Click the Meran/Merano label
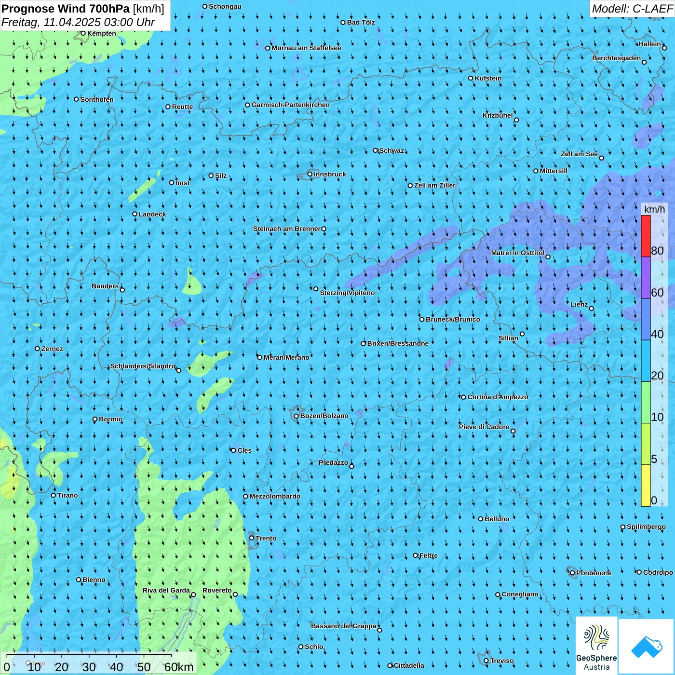The image size is (675, 675). [x=286, y=357]
